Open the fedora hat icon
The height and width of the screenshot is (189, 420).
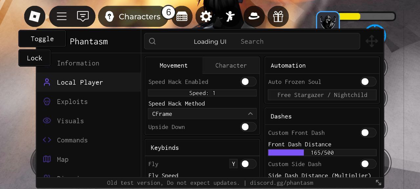pyautogui.click(x=254, y=16)
